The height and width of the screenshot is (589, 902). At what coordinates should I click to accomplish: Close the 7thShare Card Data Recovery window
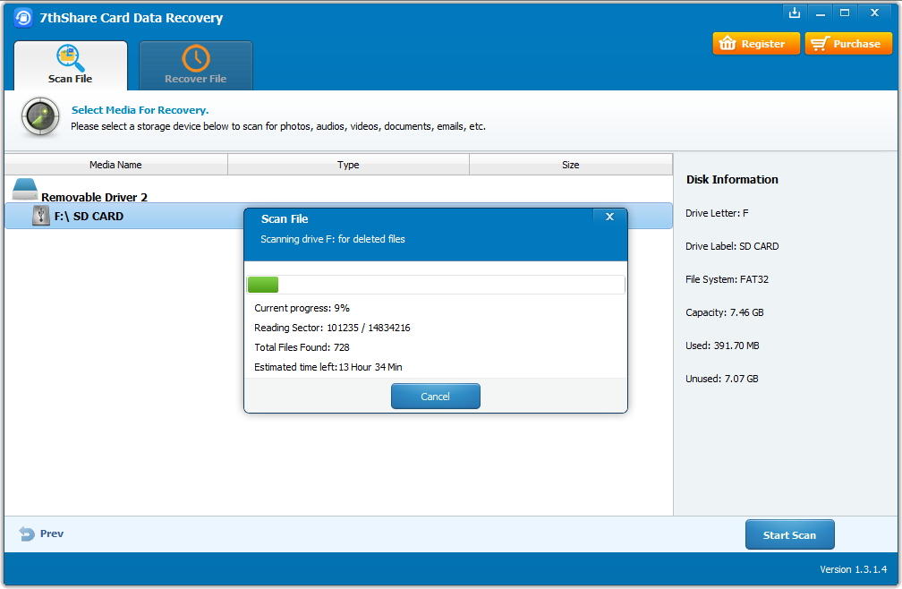pyautogui.click(x=874, y=13)
